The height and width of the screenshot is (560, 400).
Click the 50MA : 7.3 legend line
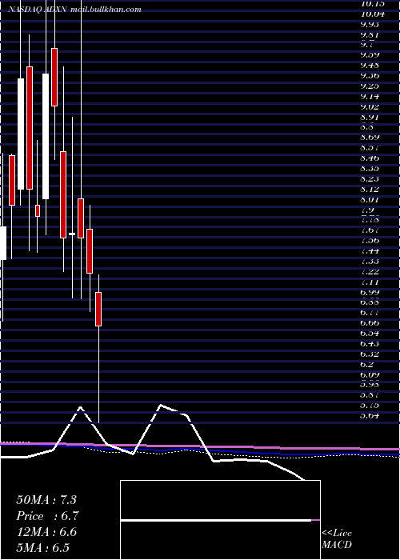[x=46, y=500]
